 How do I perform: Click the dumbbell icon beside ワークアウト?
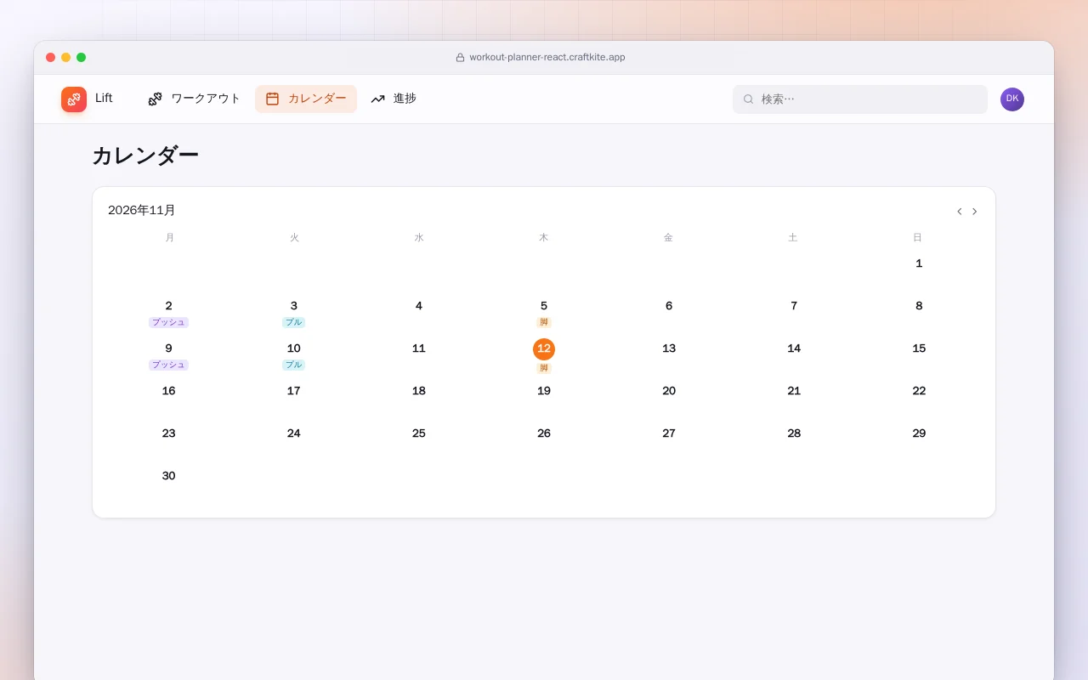pos(155,99)
